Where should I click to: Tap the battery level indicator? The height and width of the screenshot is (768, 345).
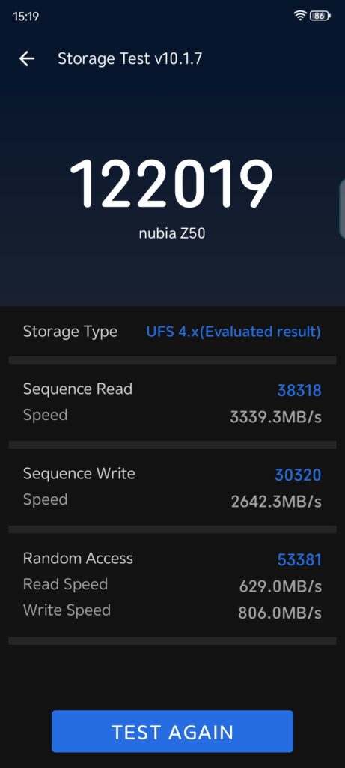pyautogui.click(x=320, y=16)
